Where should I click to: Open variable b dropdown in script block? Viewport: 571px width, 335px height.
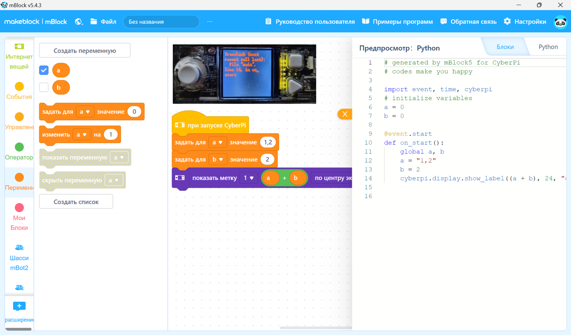coord(218,160)
